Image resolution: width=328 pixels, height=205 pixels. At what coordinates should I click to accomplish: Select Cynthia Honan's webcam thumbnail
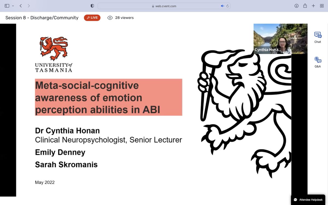(280, 39)
